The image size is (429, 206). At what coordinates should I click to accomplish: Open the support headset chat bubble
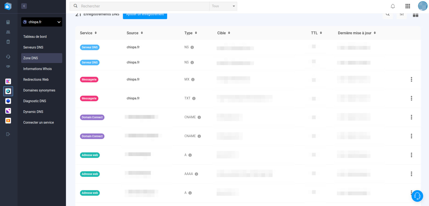(417, 196)
